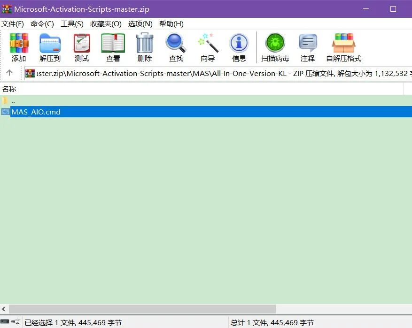Open the 选项(N) menu
The width and height of the screenshot is (412, 328).
coord(140,24)
